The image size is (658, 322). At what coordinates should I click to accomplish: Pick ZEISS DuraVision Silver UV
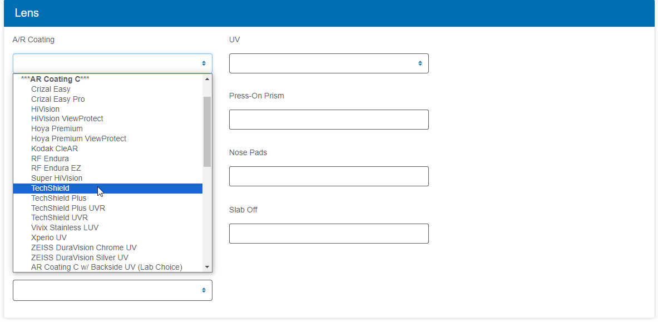[x=108, y=257]
